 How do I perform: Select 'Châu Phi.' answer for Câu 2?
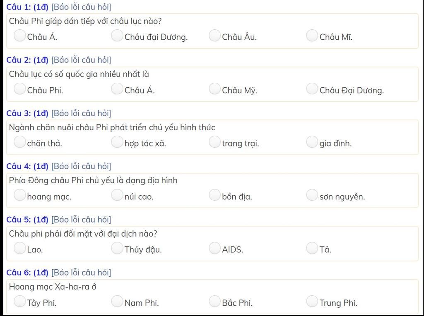[20, 89]
